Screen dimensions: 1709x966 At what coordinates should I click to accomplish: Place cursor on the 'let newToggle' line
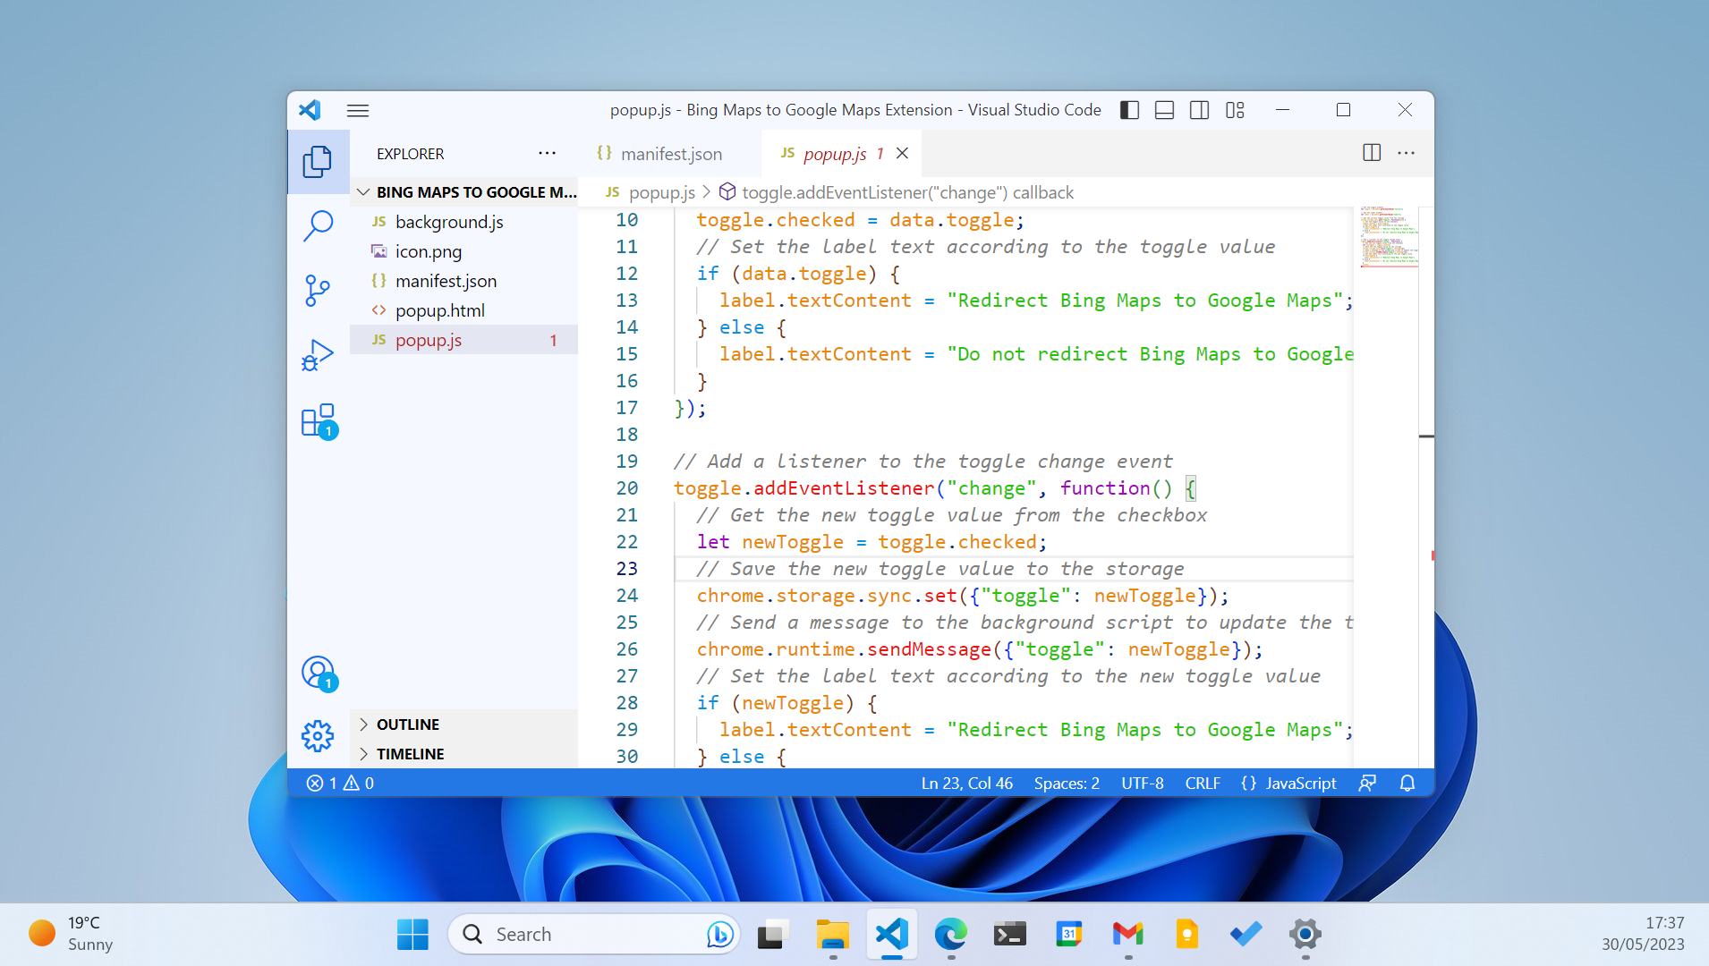pos(872,542)
